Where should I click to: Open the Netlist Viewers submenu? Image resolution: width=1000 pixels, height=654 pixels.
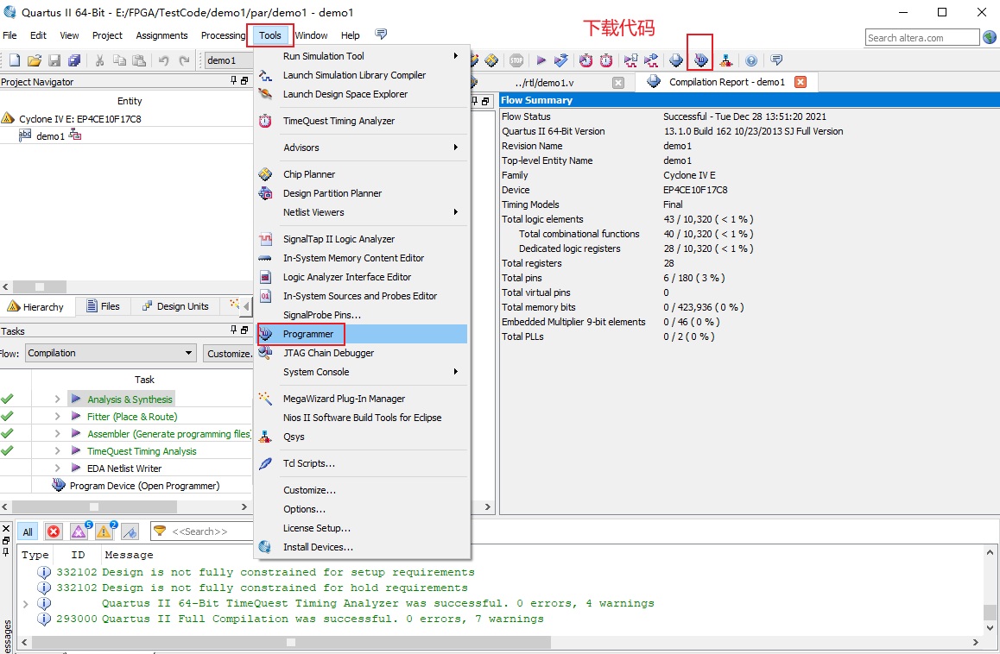pos(362,212)
